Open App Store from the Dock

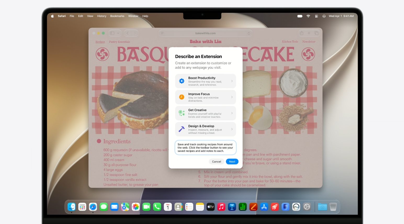tap(264, 207)
